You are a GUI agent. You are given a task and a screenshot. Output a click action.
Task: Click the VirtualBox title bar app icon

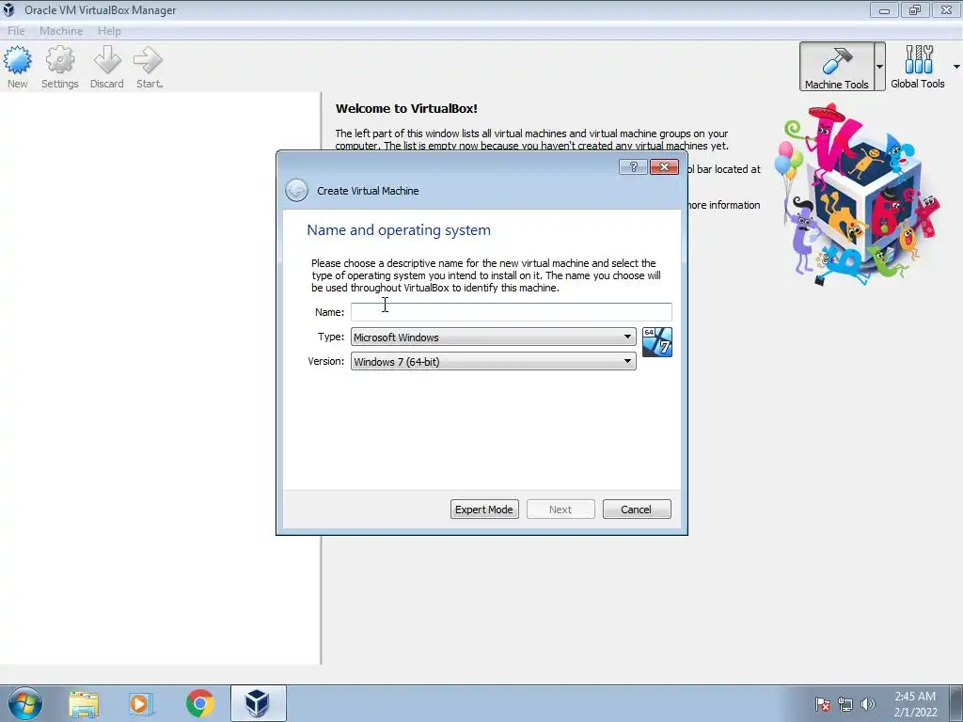pyautogui.click(x=8, y=9)
